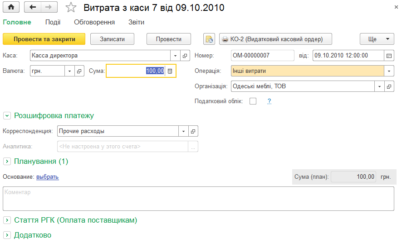
Task: Click Організація field Одеські меблі, ТОВ
Action: pos(303,86)
